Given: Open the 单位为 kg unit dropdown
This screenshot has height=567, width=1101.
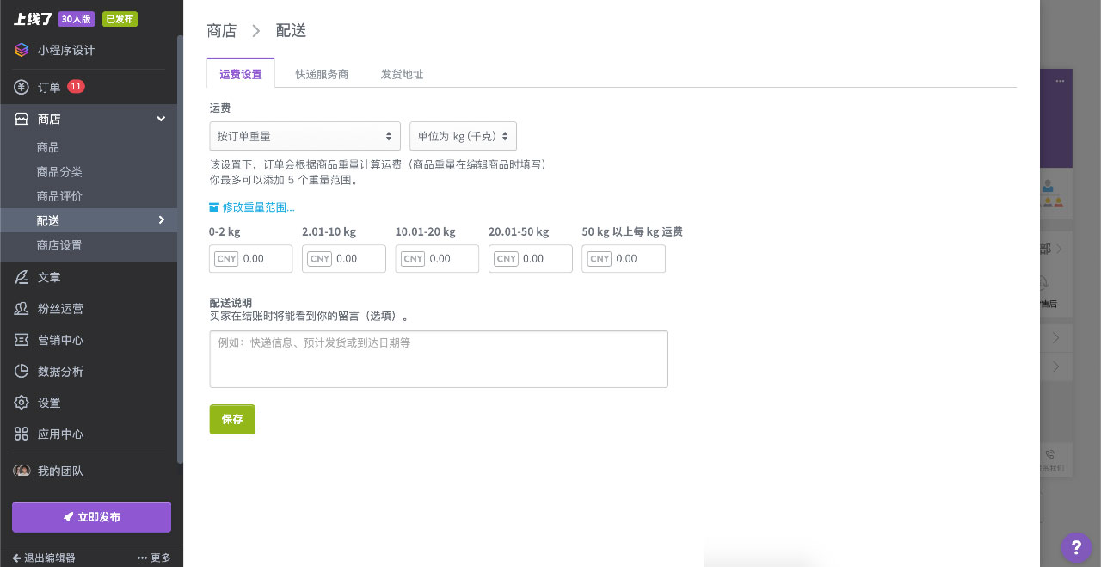Looking at the screenshot, I should click(x=463, y=136).
